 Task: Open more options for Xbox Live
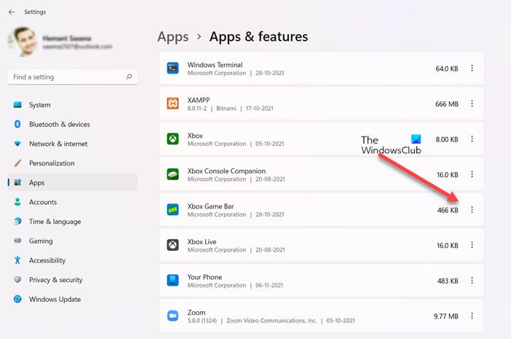click(472, 245)
